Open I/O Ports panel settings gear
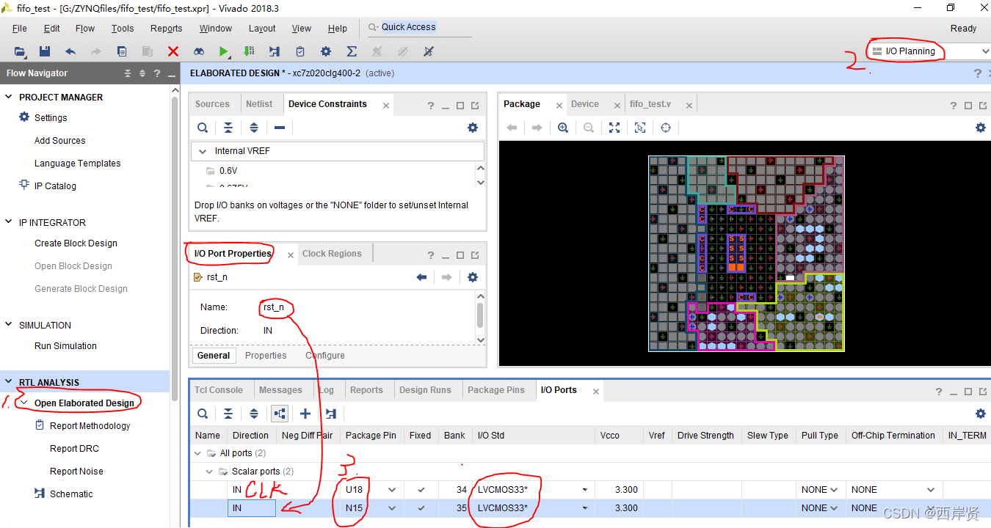 click(981, 414)
